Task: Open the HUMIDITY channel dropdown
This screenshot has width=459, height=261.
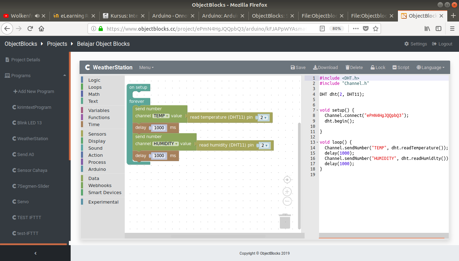Action: coord(166,144)
